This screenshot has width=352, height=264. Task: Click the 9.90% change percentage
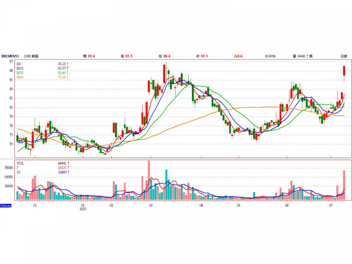270,56
